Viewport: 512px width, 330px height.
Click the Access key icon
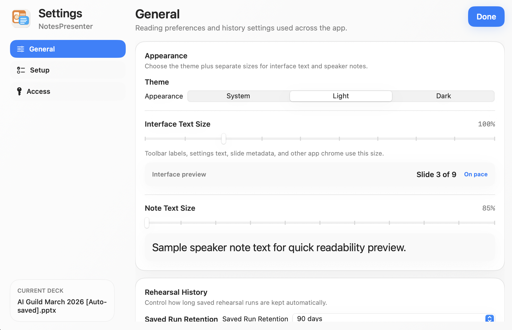(19, 91)
